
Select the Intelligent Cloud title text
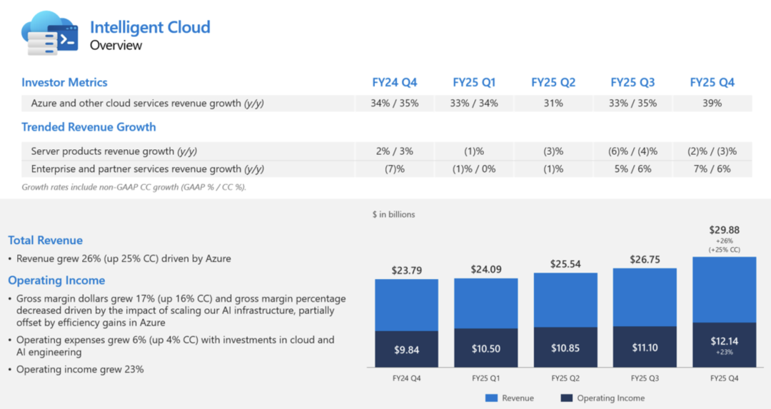click(150, 28)
